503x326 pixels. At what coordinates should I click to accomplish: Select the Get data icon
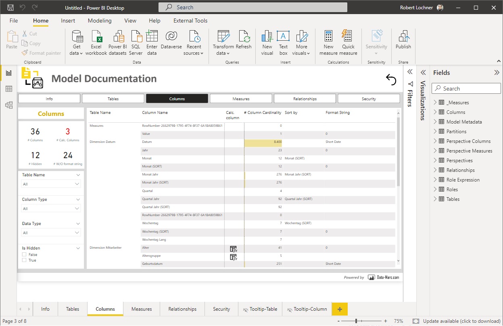[x=76, y=39]
